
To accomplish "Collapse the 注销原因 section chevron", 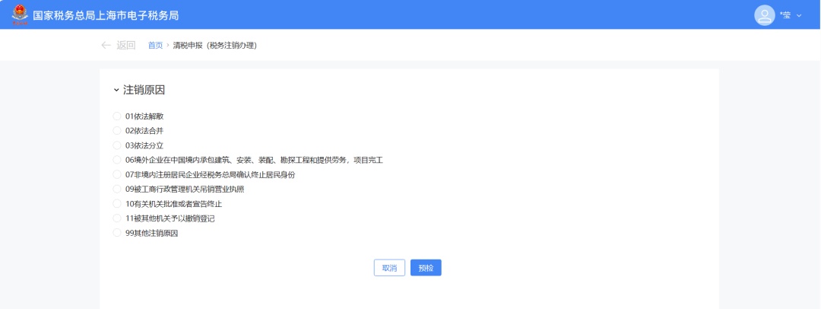I will (x=116, y=91).
